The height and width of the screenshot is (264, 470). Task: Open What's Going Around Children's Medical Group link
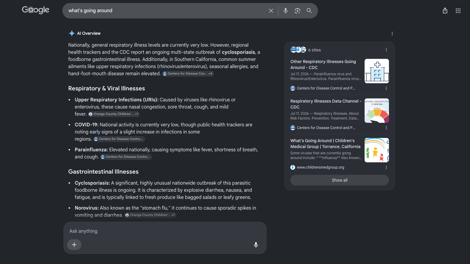pos(325,144)
